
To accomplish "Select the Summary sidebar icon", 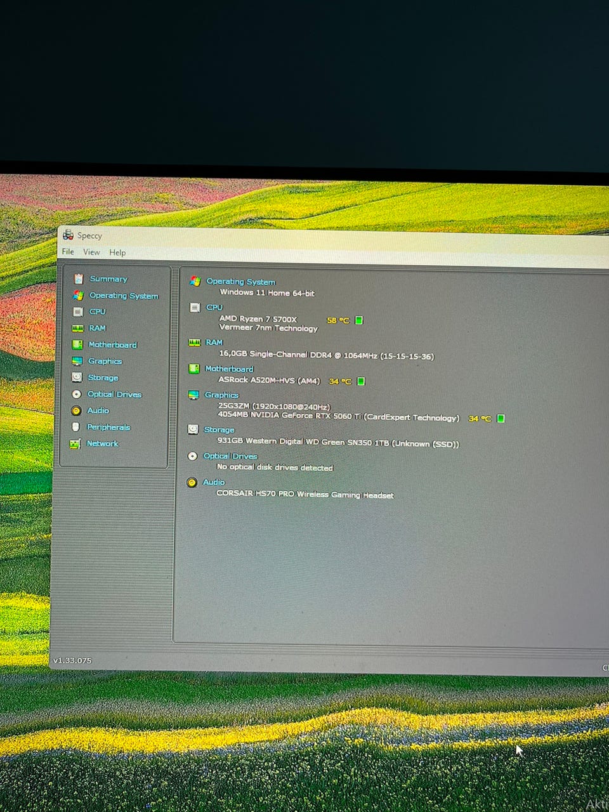I will coord(79,278).
